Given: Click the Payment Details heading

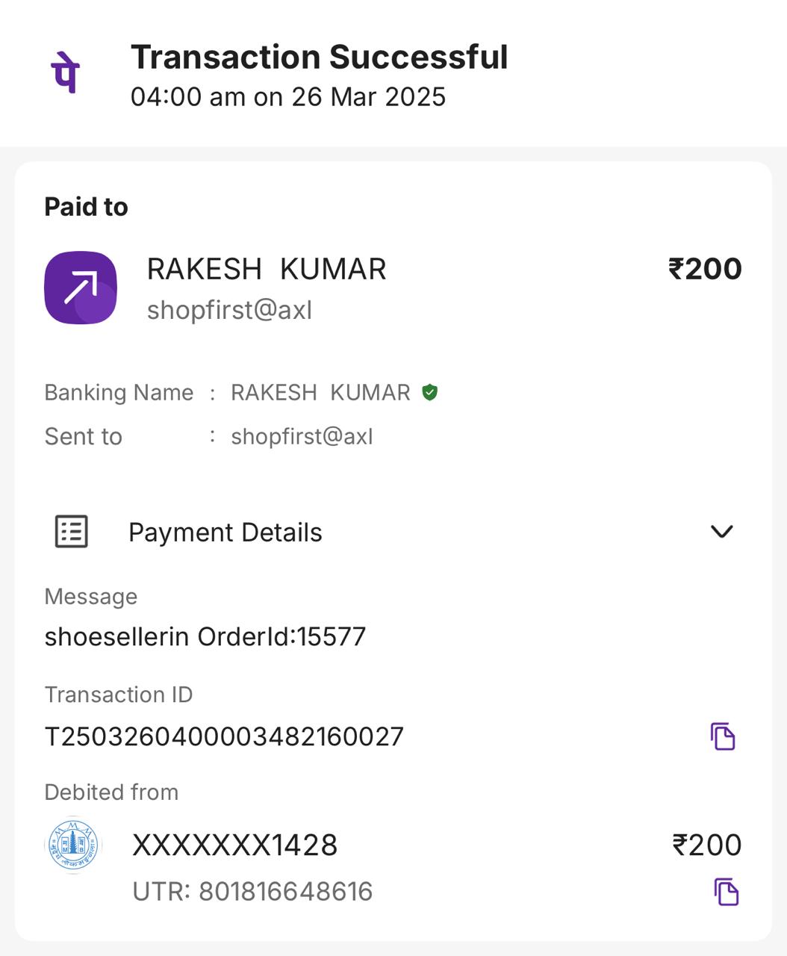Looking at the screenshot, I should click(x=225, y=533).
